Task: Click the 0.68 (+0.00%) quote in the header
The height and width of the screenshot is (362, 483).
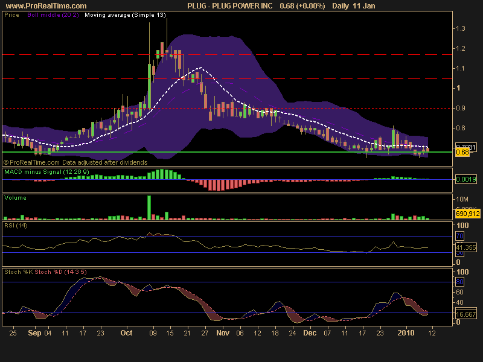Action: point(302,5)
